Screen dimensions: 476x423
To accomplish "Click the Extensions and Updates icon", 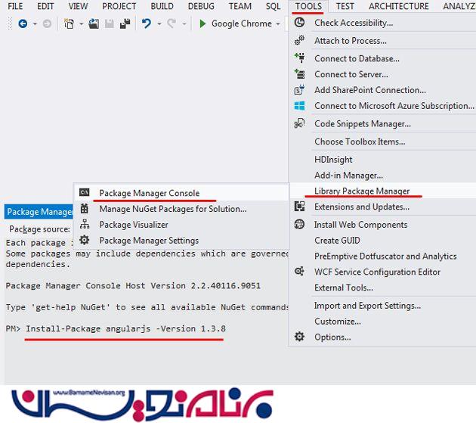I will point(299,207).
